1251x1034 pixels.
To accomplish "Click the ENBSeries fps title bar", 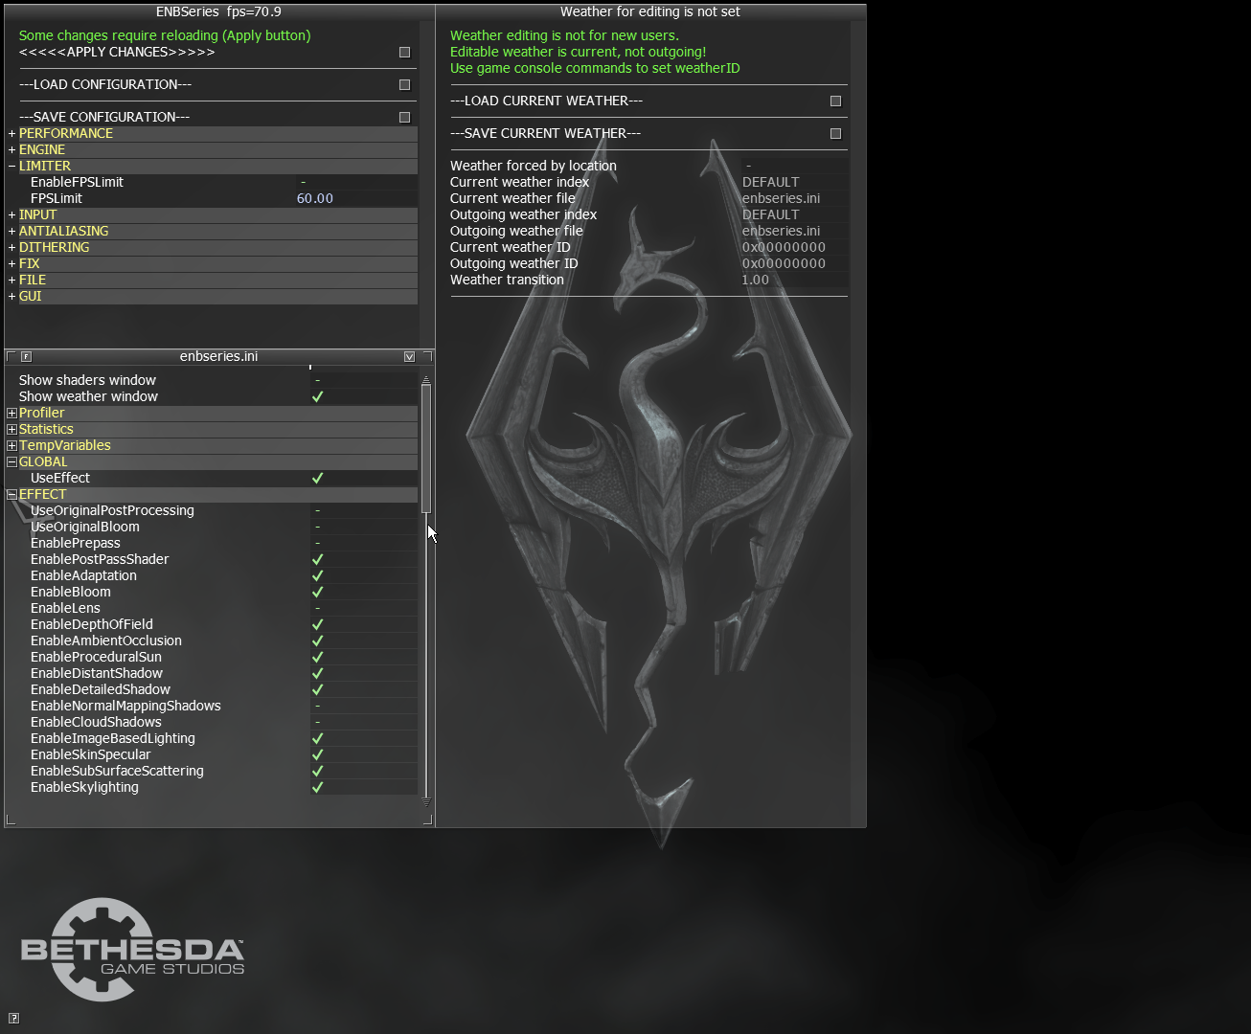I will [x=219, y=11].
